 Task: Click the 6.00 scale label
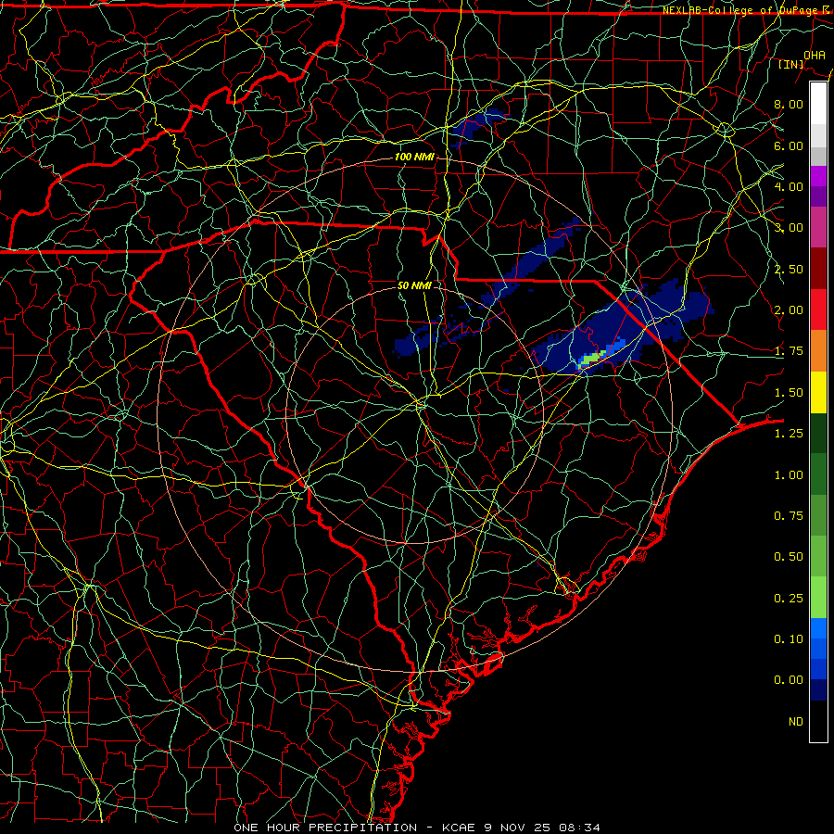[789, 145]
